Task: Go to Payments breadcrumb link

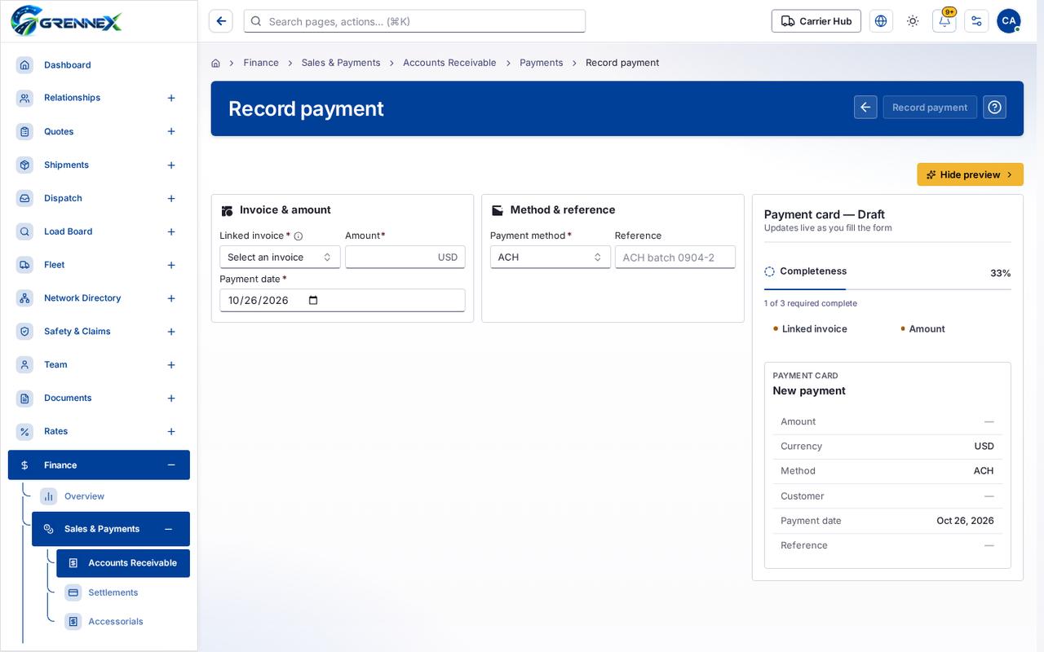Action: point(542,63)
